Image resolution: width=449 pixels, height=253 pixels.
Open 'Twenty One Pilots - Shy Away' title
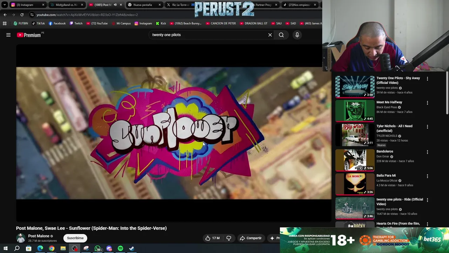(x=398, y=80)
